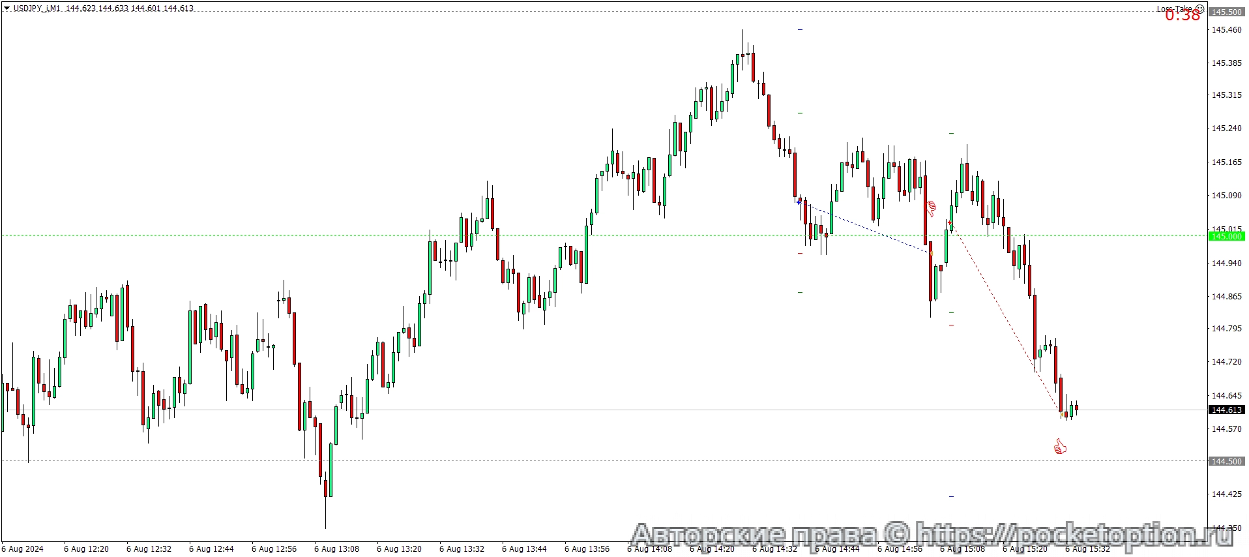Click the 6 Aug 13:56 time label
The width and height of the screenshot is (1249, 557).
587,549
